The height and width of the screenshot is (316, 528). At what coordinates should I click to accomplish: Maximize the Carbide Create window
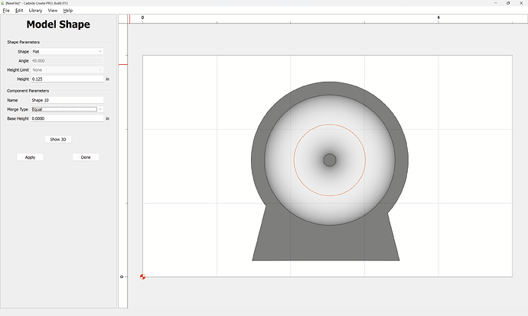(508, 3)
